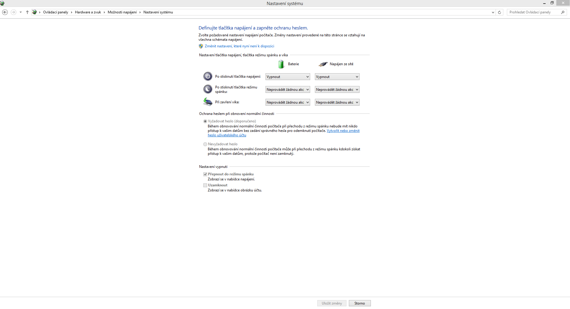
Task: Click label 'Po stisknutí tlačítka napájení:'
Action: tap(238, 77)
